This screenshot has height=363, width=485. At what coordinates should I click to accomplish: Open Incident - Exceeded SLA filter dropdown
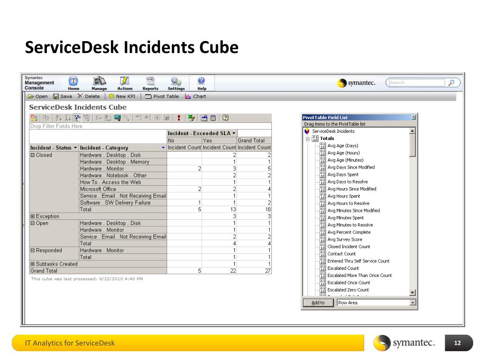point(234,133)
